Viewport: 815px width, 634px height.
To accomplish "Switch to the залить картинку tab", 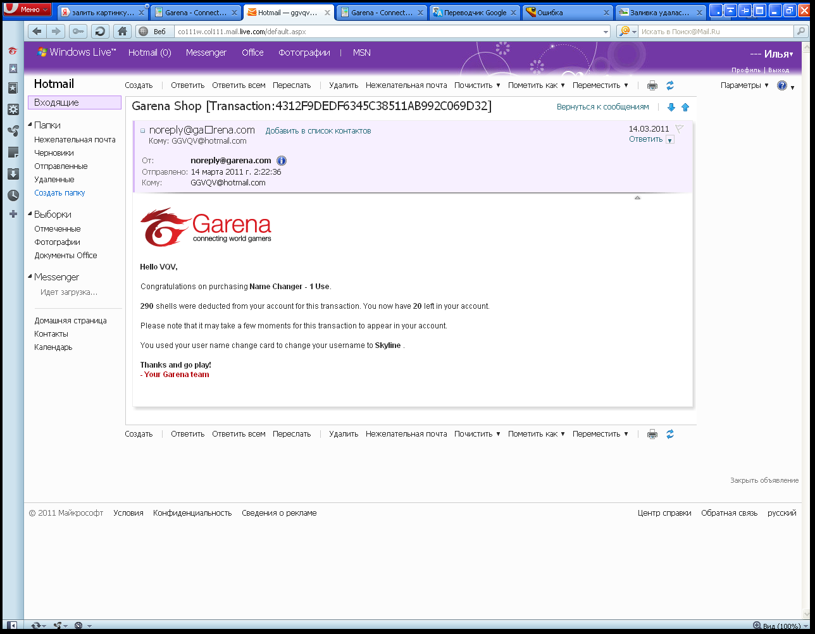I will 103,12.
